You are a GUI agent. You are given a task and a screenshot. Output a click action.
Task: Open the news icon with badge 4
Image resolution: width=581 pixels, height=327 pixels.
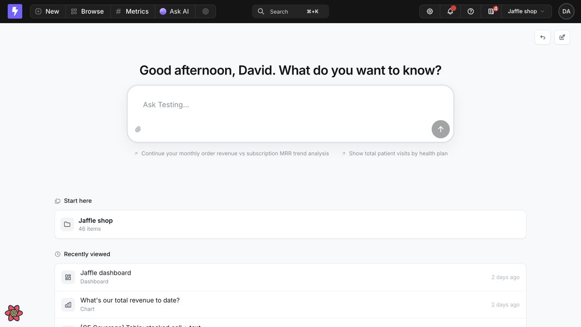click(491, 11)
